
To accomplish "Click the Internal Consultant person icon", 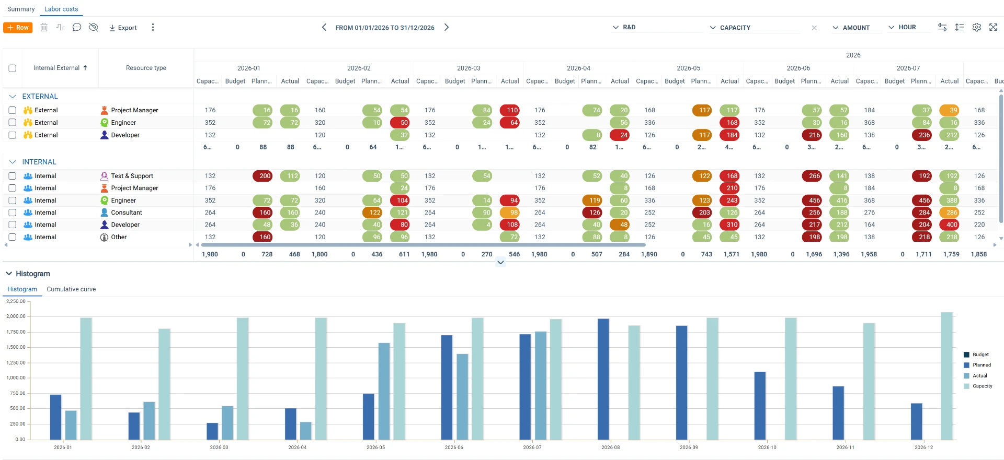I will [104, 213].
